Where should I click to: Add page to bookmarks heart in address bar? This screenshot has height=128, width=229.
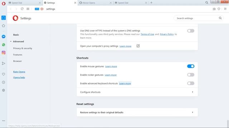(219, 9)
